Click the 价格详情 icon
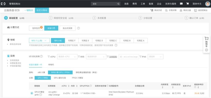 coord(166,10)
